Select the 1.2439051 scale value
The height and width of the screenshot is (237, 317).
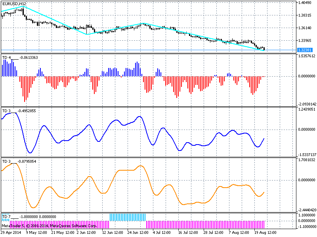tap(307, 109)
